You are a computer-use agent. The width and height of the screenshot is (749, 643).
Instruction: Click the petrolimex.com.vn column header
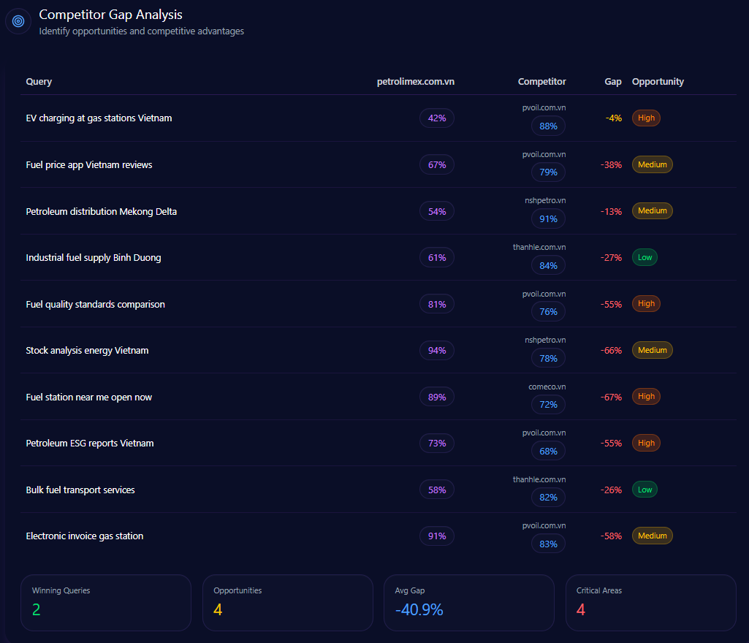[415, 82]
